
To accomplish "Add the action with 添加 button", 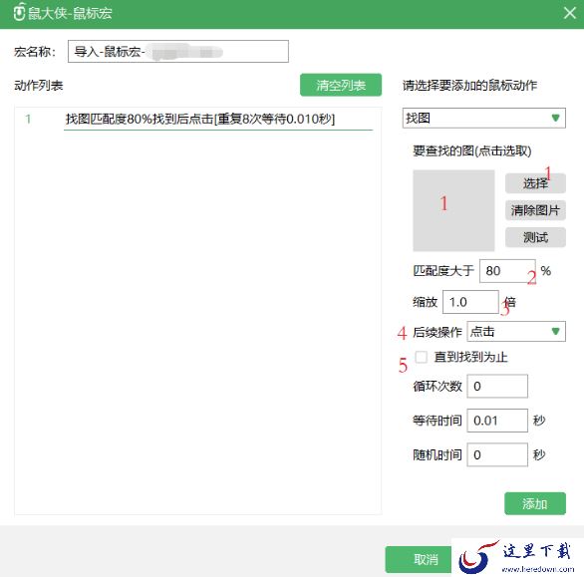I will [x=535, y=503].
